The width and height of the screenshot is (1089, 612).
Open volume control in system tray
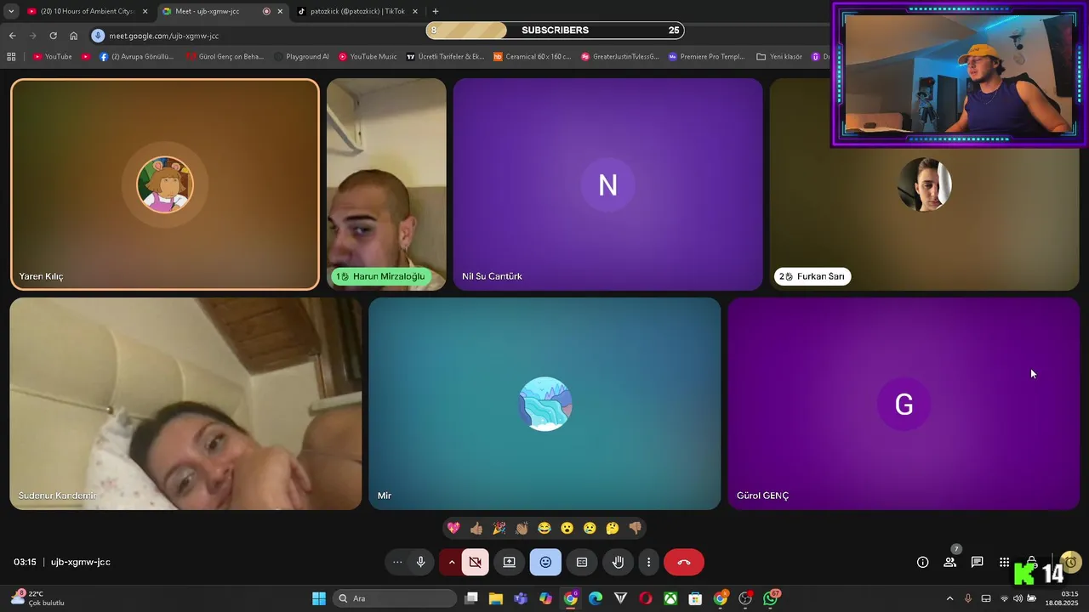(x=1018, y=598)
